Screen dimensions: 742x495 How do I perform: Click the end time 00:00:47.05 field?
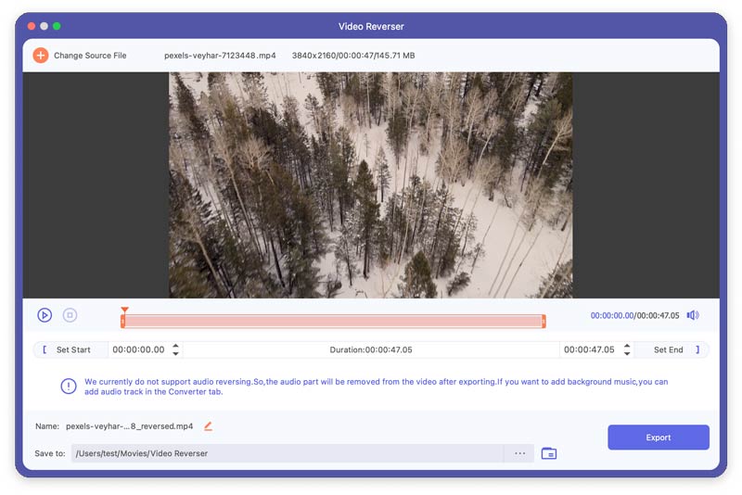[x=589, y=349]
